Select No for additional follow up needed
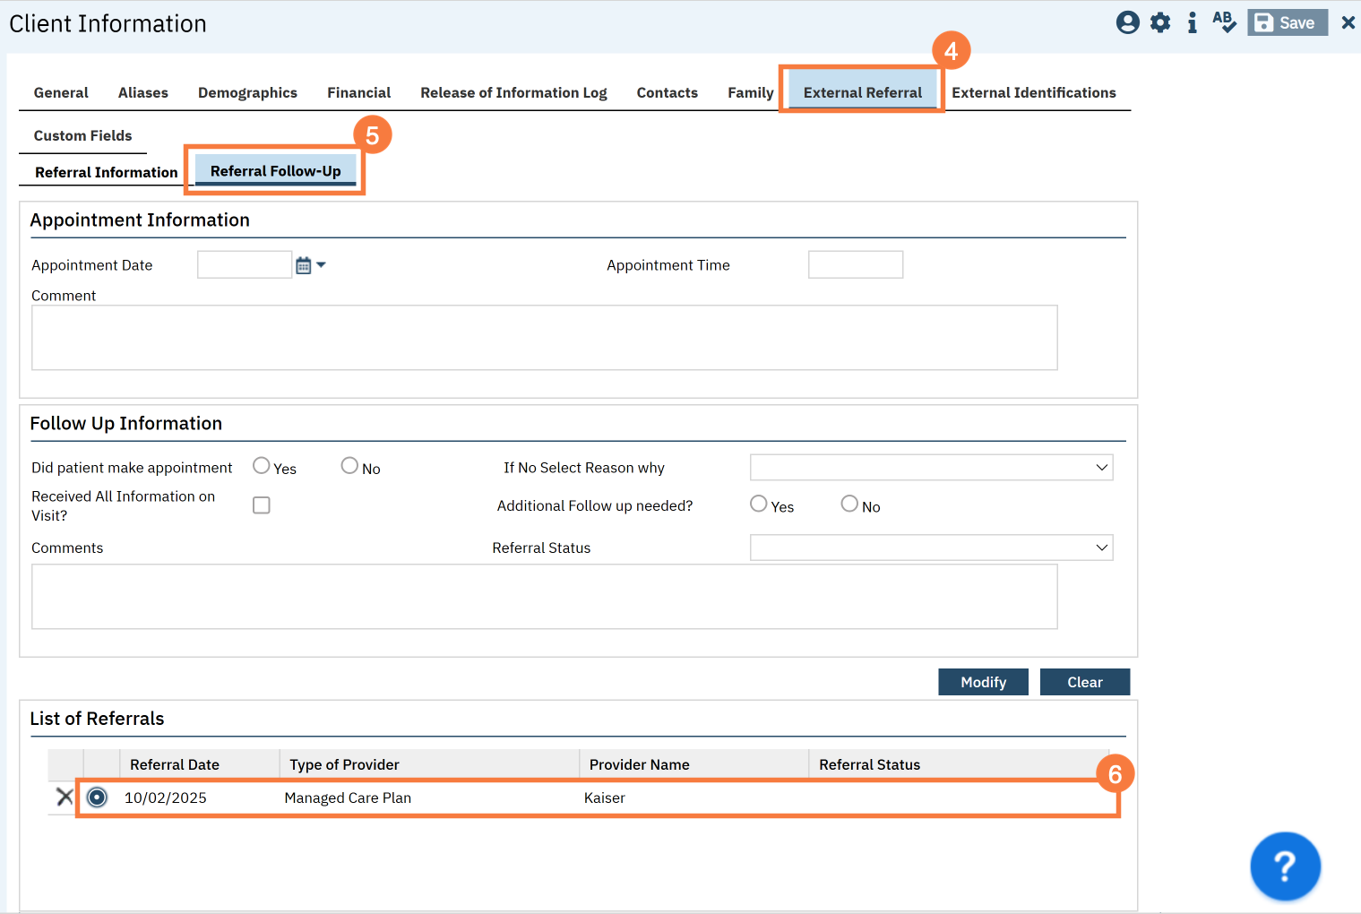1361x914 pixels. pos(849,504)
